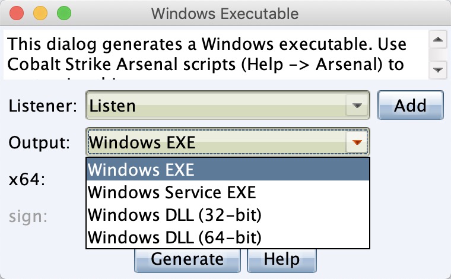
Task: Collapse the Output list using orange arrow
Action: click(x=357, y=142)
